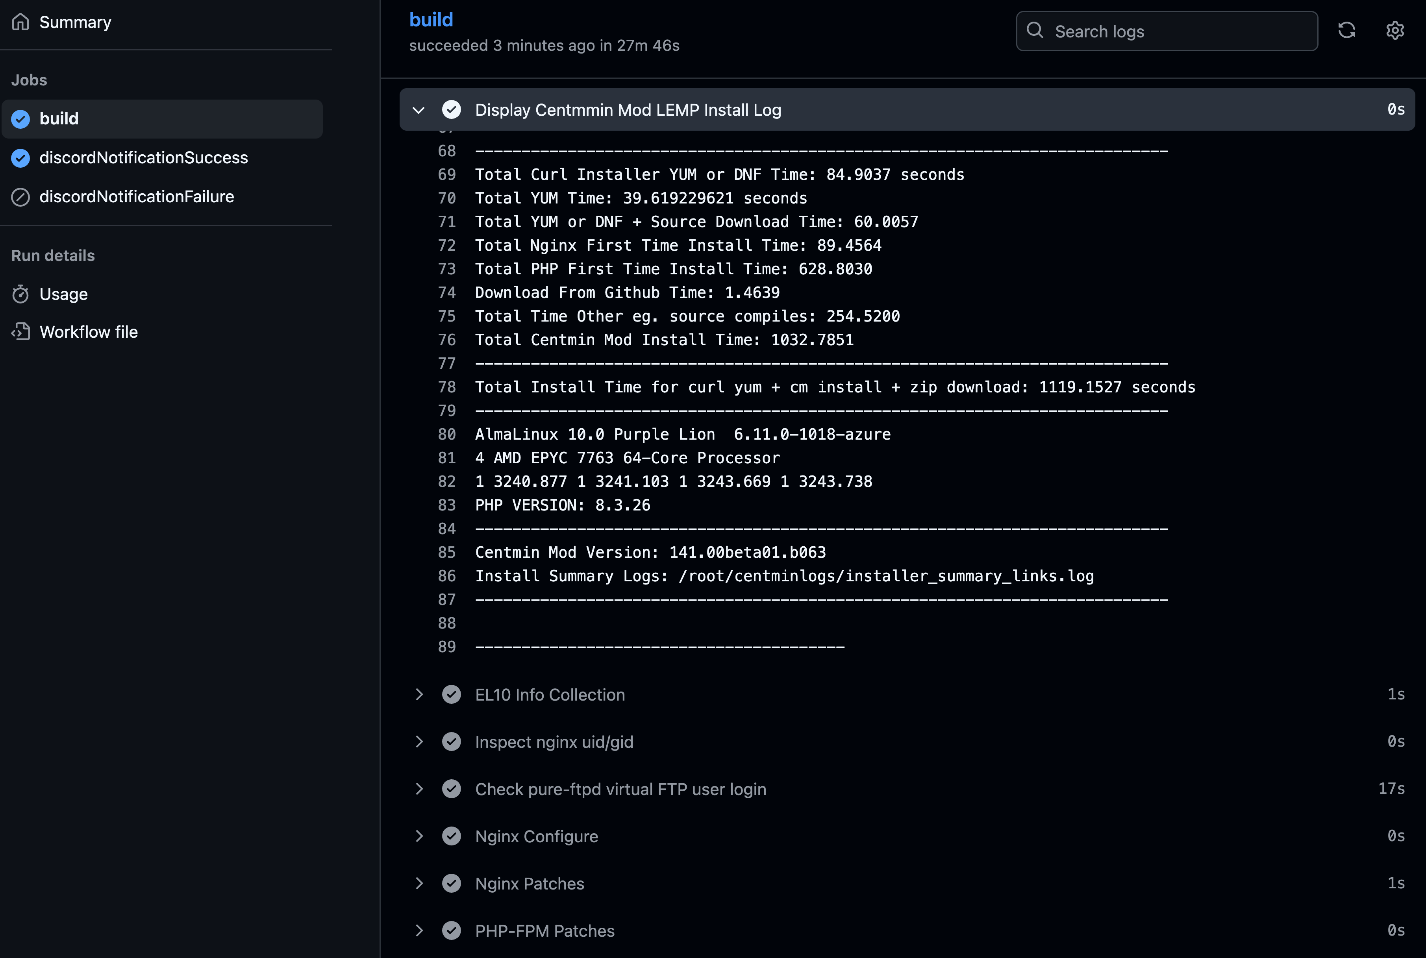Click check icon of Nginx Patches step
This screenshot has width=1426, height=958.
tap(452, 883)
